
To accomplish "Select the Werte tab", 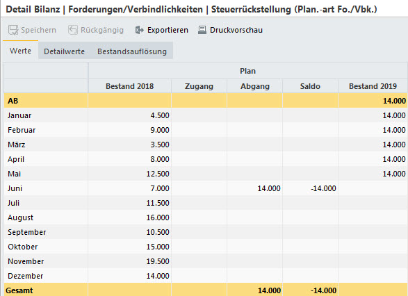I will [x=21, y=51].
